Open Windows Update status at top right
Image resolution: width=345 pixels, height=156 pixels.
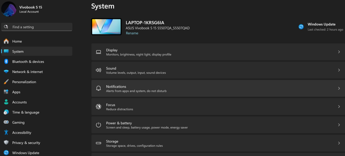click(x=321, y=27)
